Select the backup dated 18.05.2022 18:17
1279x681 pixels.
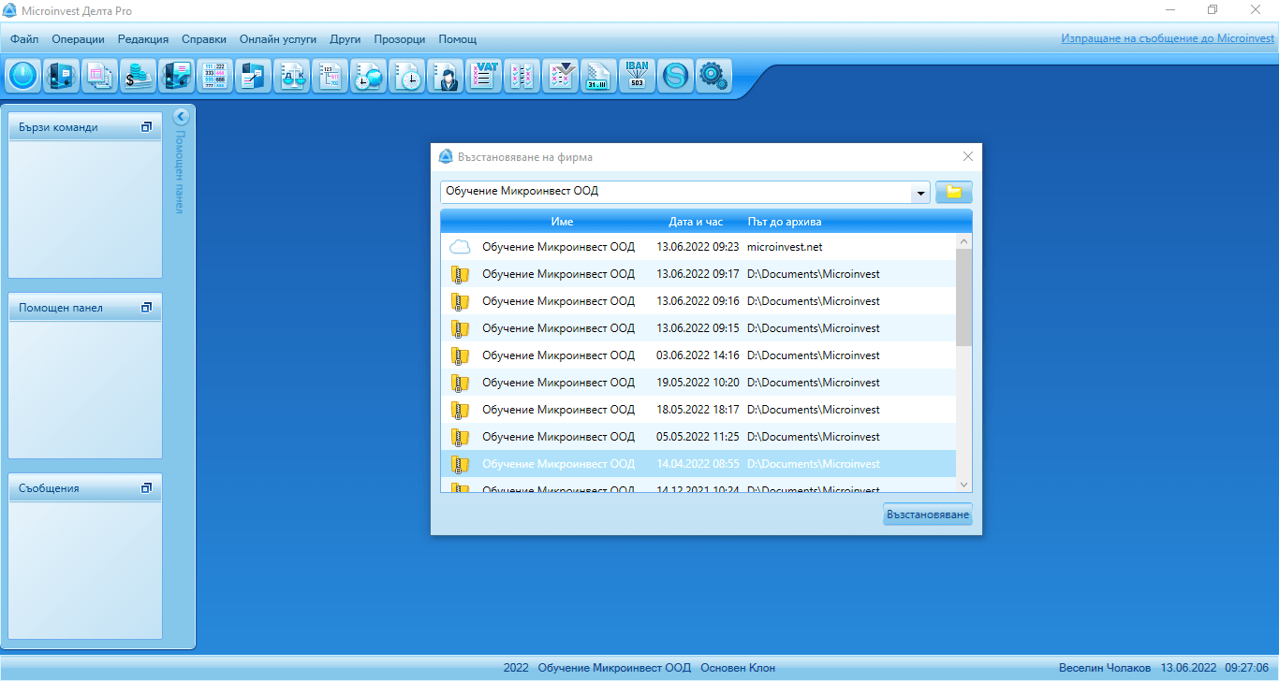point(698,410)
